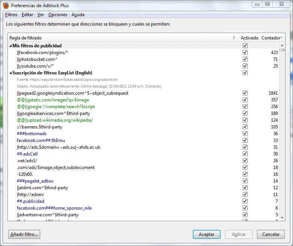
Task: Click the Estado update status line
Action: [89, 86]
